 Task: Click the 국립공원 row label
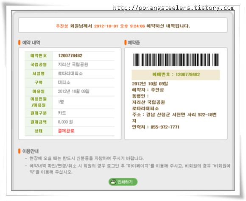coord(39,64)
